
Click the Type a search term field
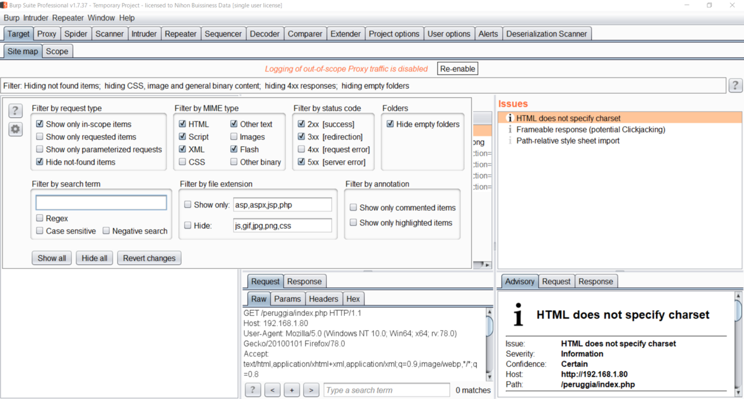pyautogui.click(x=387, y=390)
